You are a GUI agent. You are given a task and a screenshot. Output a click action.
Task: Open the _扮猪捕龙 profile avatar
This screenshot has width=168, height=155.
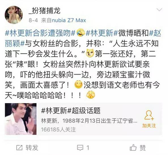(14, 15)
